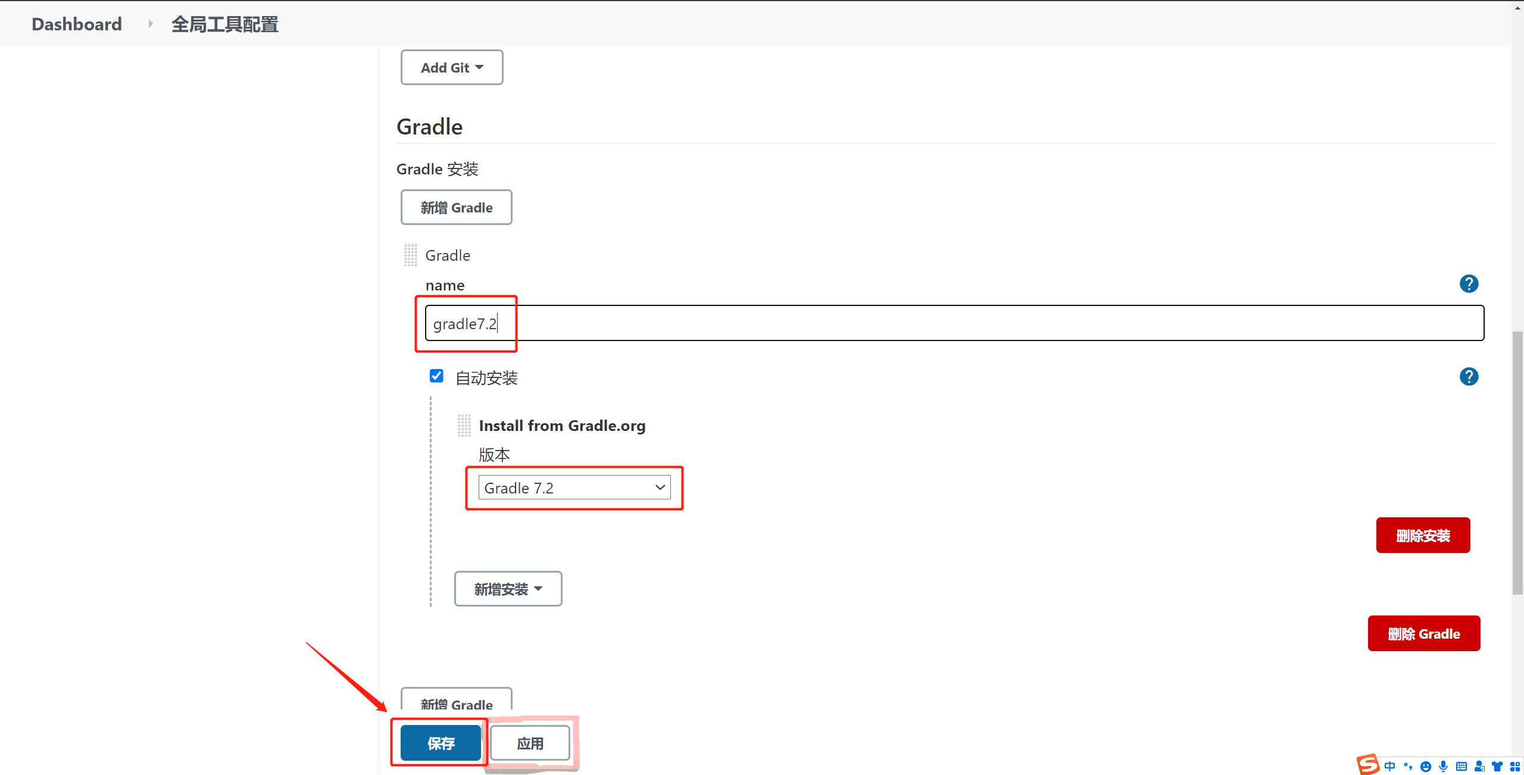Viewport: 1524px width, 775px height.
Task: Toggle Chinese/English input mode indicator
Action: pyautogui.click(x=1389, y=767)
